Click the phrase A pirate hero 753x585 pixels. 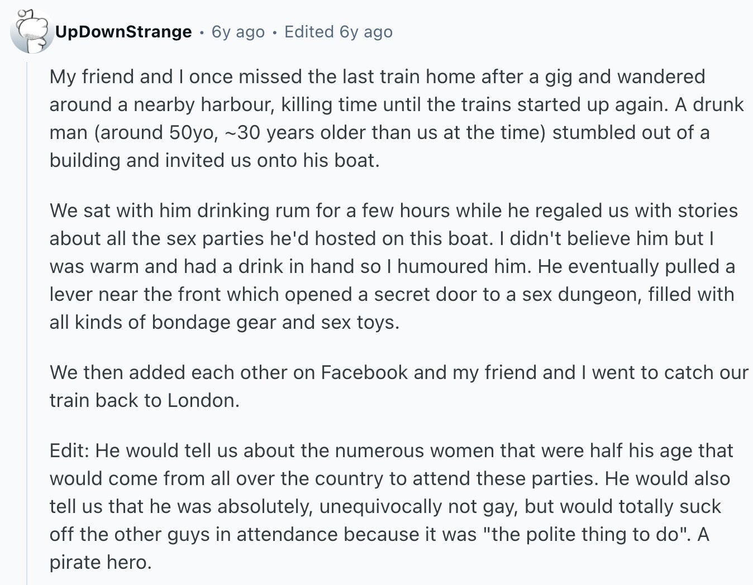click(379, 548)
